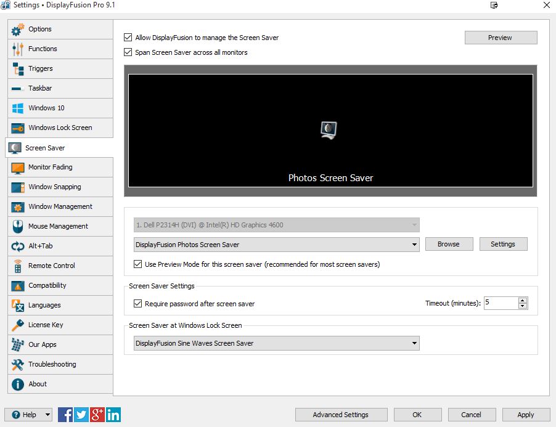Expand the Help button dropdown

47,415
